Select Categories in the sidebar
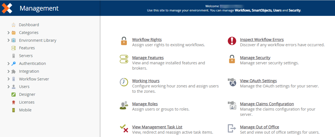Viewport: 335px width, 137px height. click(x=29, y=33)
